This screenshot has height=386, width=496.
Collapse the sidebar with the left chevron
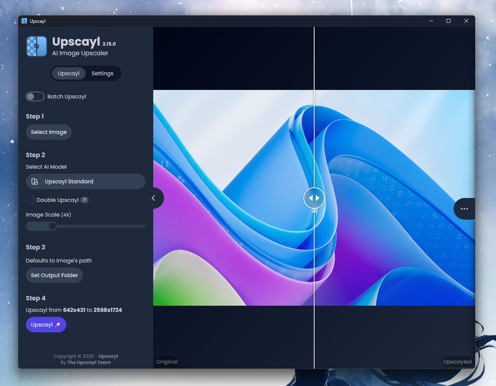click(x=154, y=198)
